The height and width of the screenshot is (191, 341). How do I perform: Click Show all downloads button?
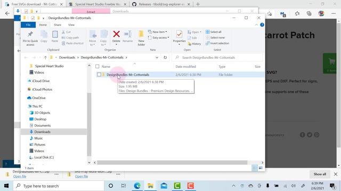coord(320,174)
